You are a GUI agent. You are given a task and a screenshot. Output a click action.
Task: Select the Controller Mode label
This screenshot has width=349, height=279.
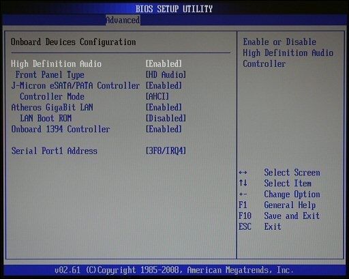[x=52, y=97]
